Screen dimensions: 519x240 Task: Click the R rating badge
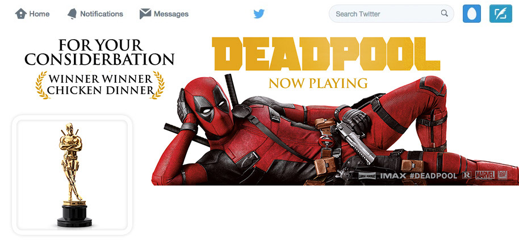click(467, 175)
